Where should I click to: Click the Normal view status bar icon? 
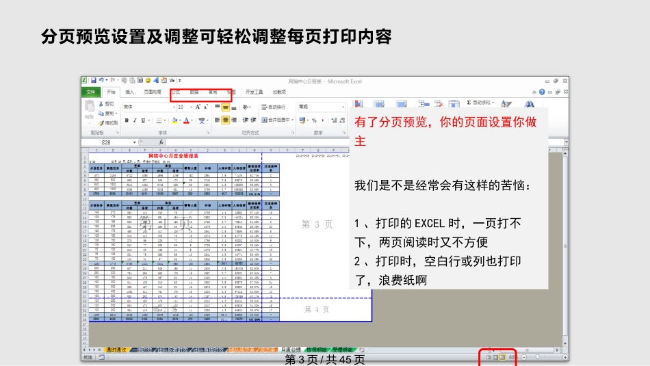[489, 357]
